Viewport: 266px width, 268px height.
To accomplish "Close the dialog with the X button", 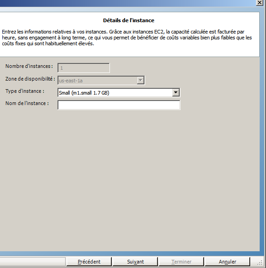I will point(260,3).
